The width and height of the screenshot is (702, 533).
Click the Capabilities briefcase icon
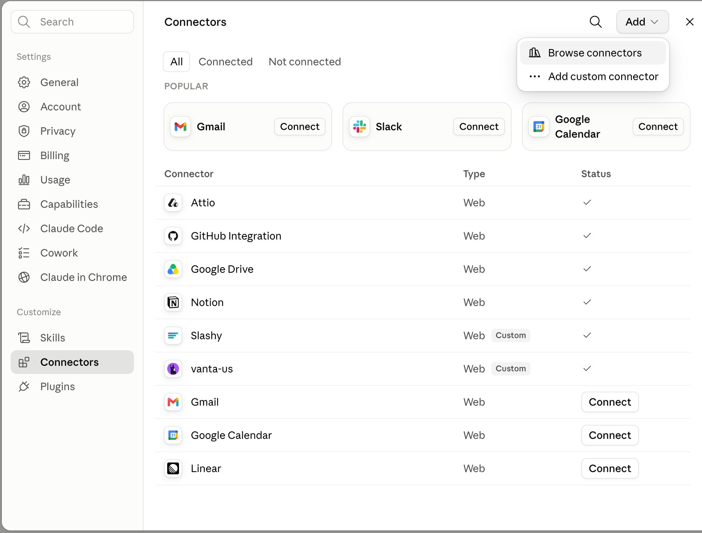pyautogui.click(x=24, y=204)
